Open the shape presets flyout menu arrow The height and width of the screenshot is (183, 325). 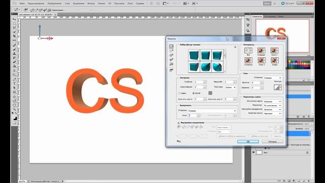pos(235,47)
